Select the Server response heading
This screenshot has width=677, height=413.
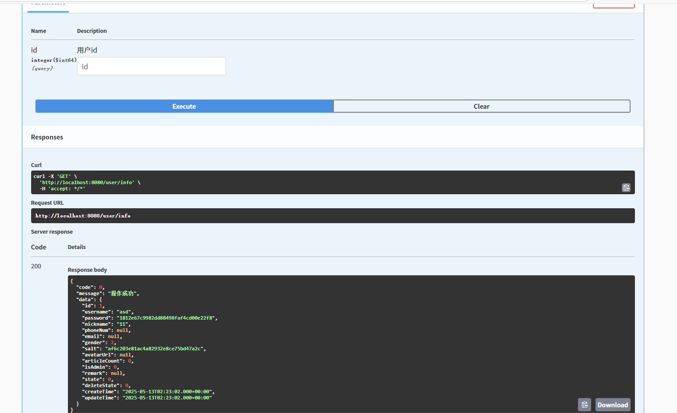coord(52,231)
